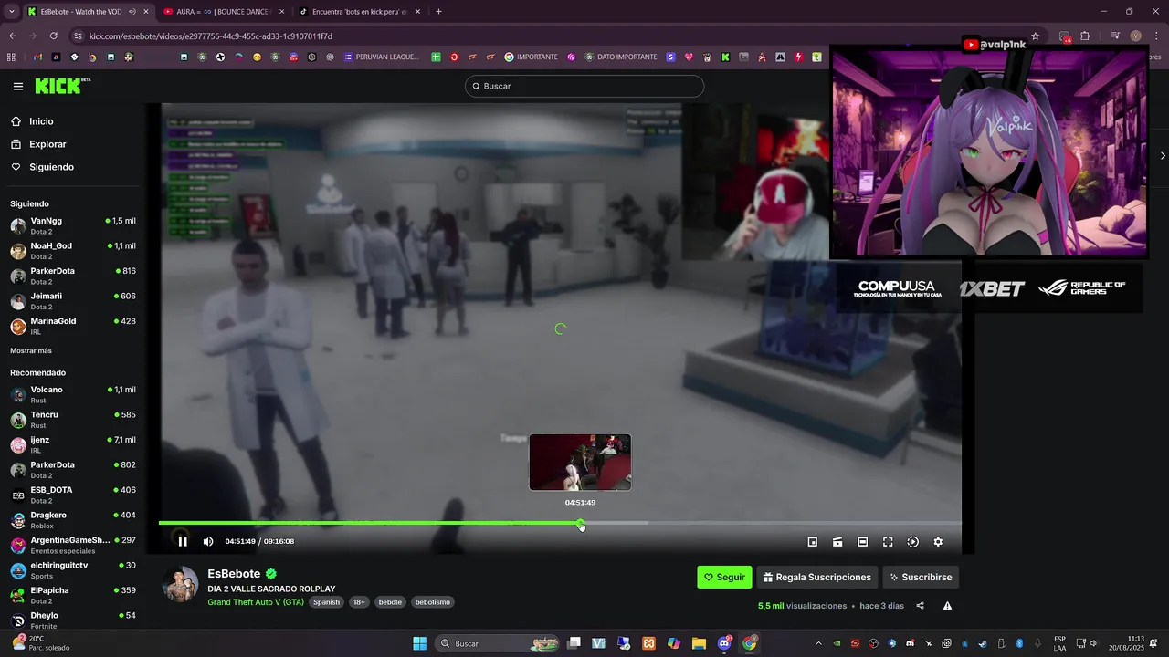This screenshot has height=657, width=1169.
Task: Report video with warning icon
Action: (947, 606)
